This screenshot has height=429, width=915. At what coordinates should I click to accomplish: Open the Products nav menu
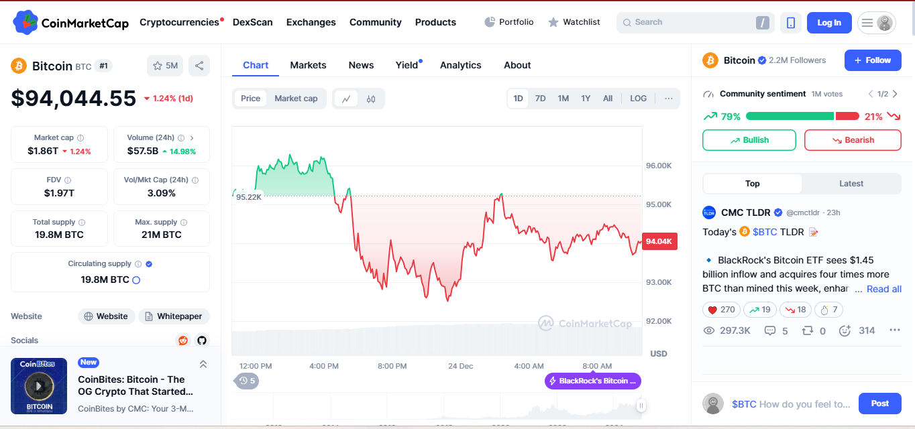click(x=435, y=22)
